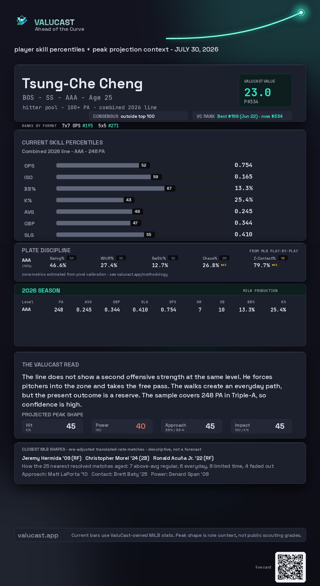Click the Ronald Acuña Jr. '22 match
This screenshot has height=586, width=320.
point(183,458)
